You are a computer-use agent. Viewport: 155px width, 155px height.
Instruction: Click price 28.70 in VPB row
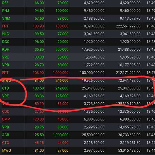tap(39, 65)
